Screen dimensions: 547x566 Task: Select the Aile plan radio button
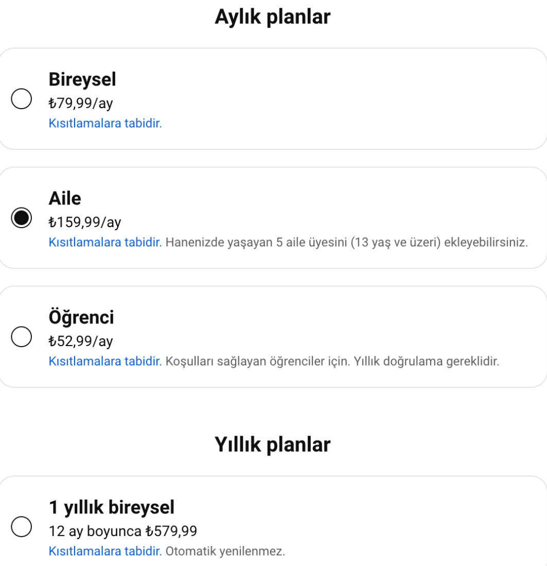(21, 218)
